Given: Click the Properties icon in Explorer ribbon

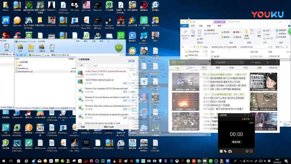Looking at the screenshot, I should pyautogui.click(x=259, y=34).
